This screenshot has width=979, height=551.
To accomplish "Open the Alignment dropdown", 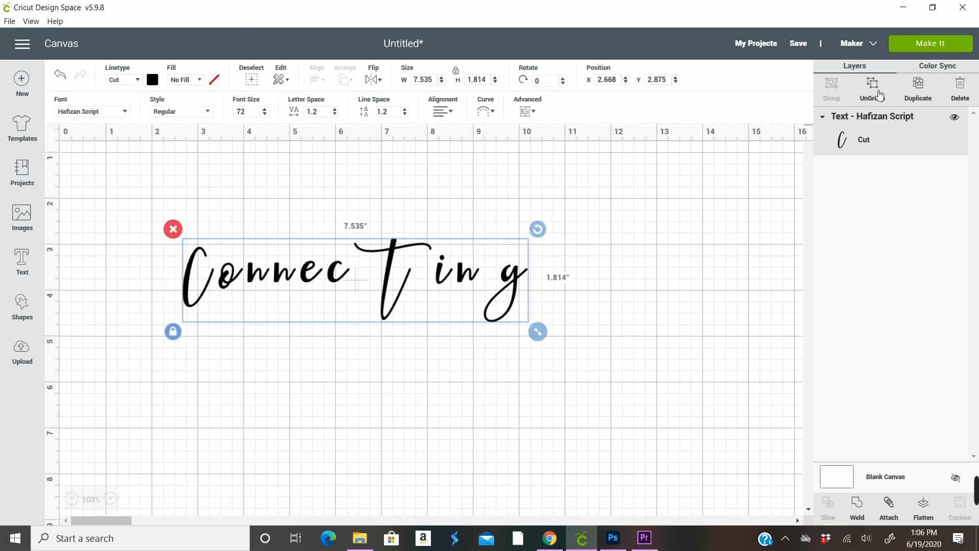I will [443, 111].
